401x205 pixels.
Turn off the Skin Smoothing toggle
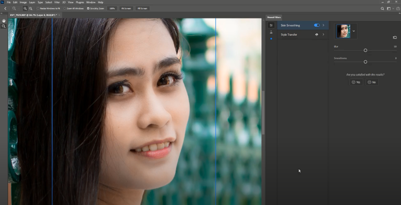(x=317, y=25)
